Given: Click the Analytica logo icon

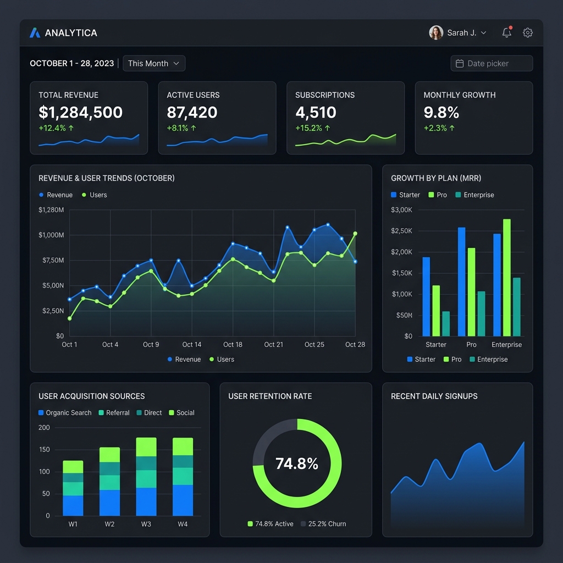Looking at the screenshot, I should pyautogui.click(x=35, y=33).
